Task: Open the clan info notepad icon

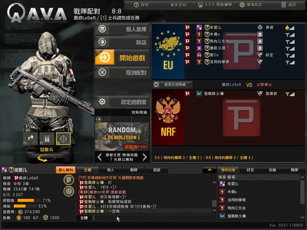Action: pos(69,180)
